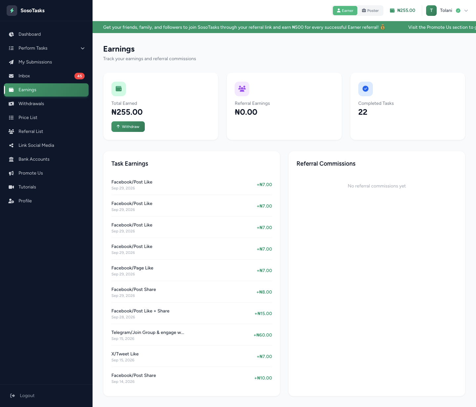Select the Facebook/Page Like earnings row
This screenshot has width=476, height=407.
pos(192,270)
